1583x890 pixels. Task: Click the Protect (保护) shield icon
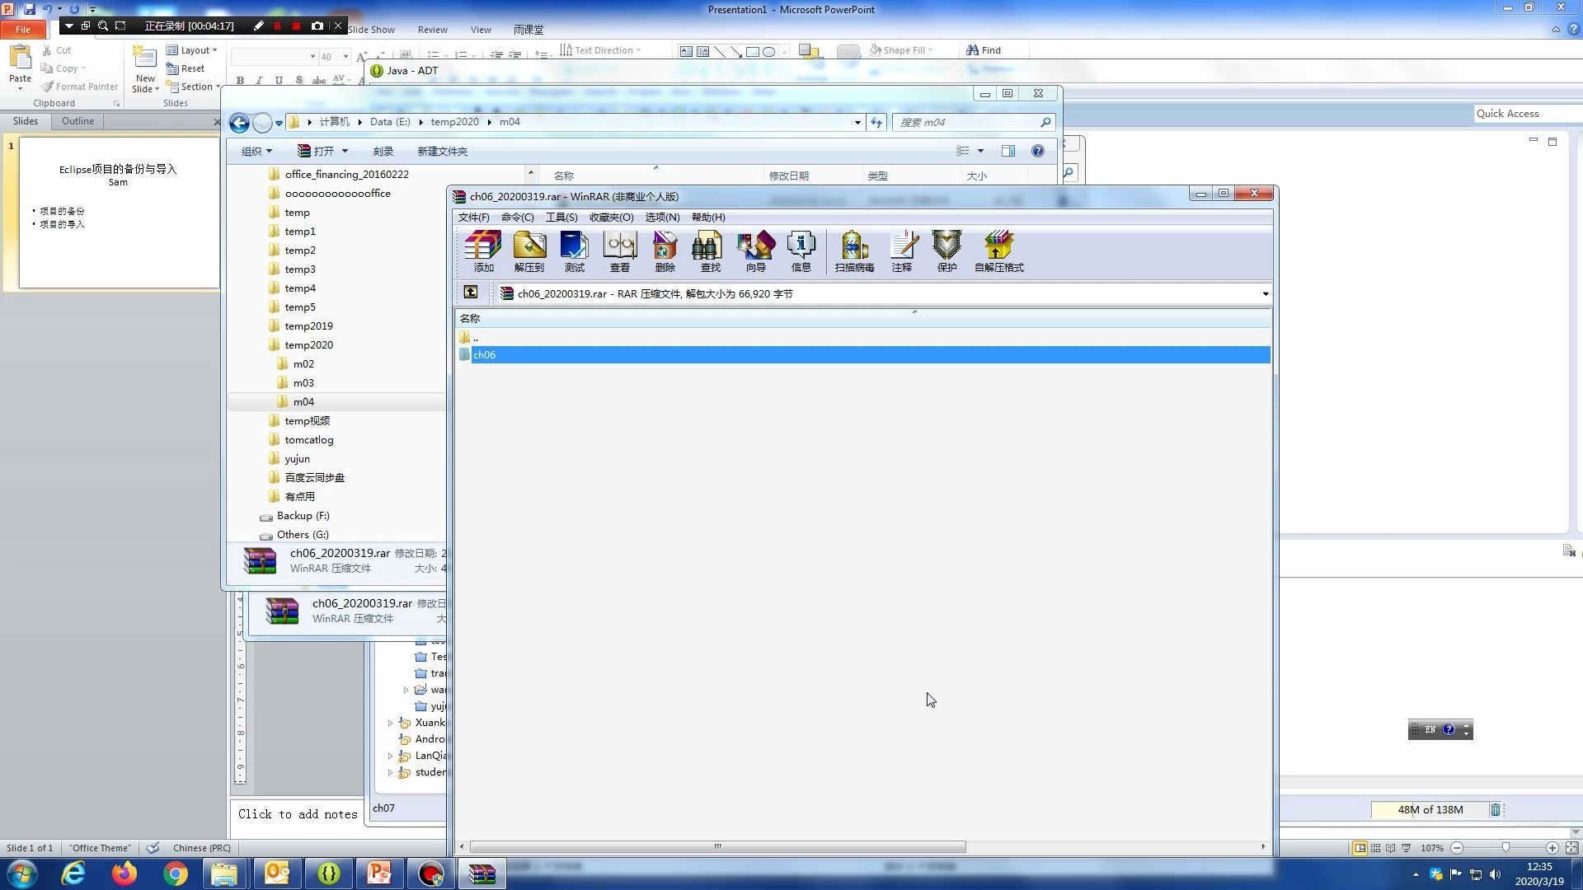click(x=947, y=251)
